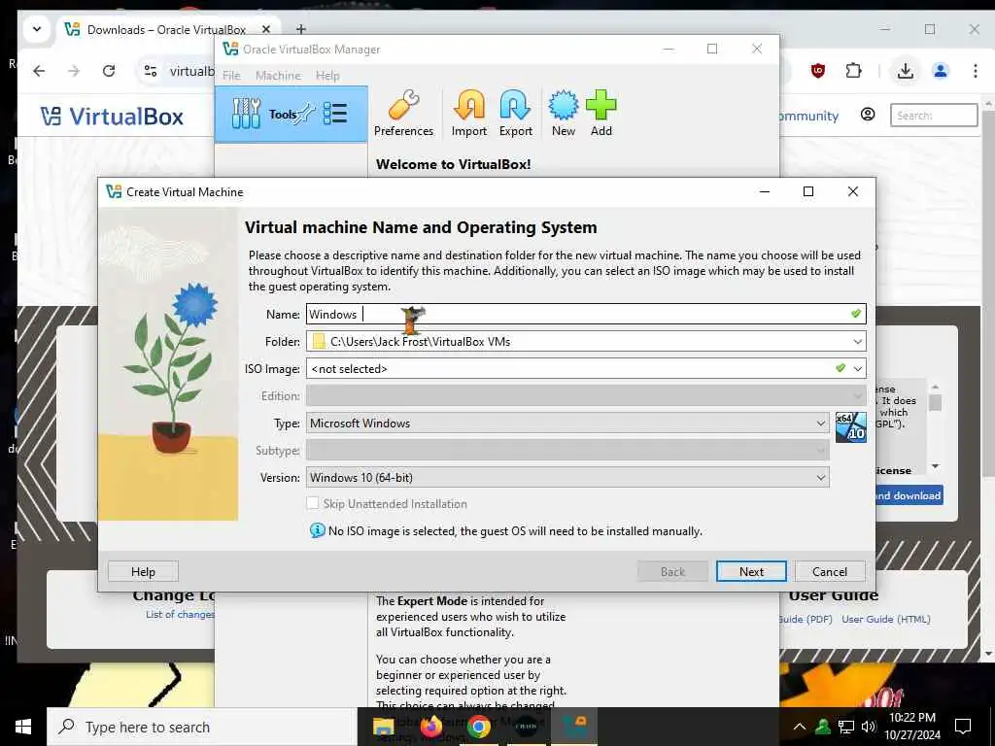
Task: Open the File menu in VirtualBox Manager
Action: [231, 76]
